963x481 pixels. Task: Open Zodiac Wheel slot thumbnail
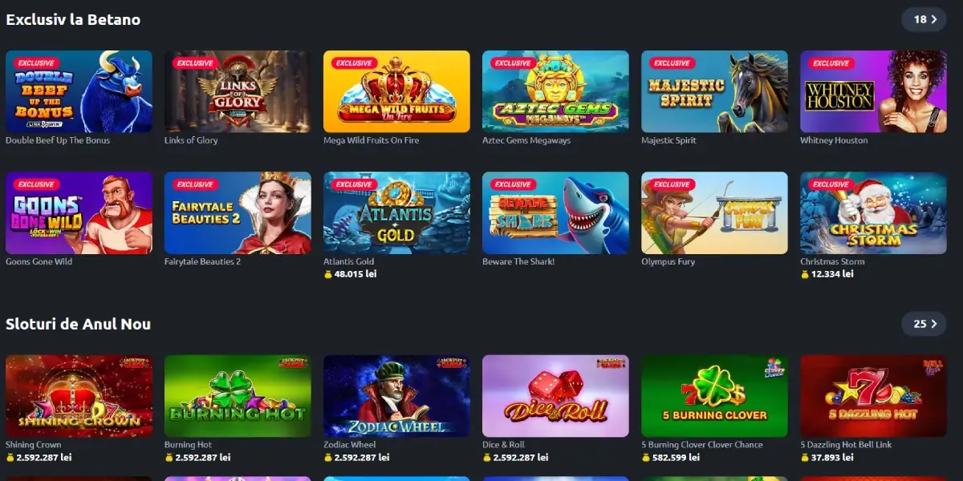click(x=396, y=396)
